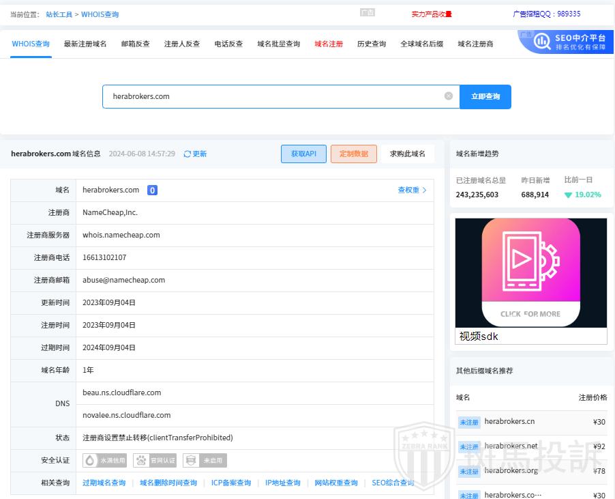Click the refresh icon next to 更新
Screen dimensions: 615x499
pos(187,154)
